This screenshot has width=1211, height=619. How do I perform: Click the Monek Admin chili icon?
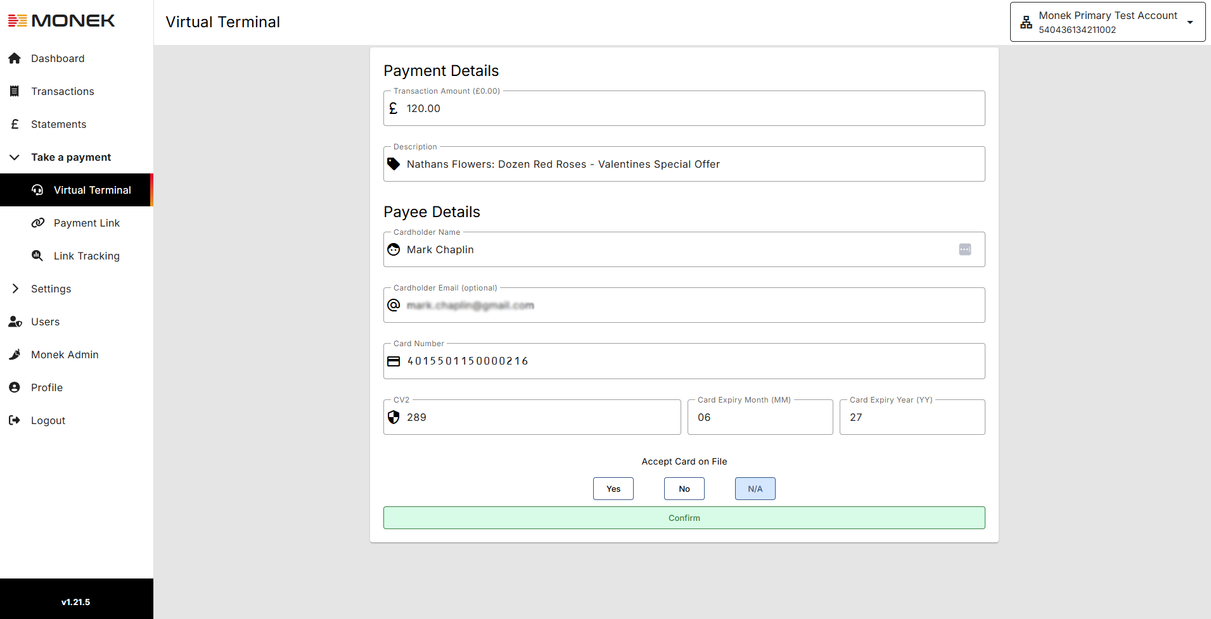click(x=15, y=354)
